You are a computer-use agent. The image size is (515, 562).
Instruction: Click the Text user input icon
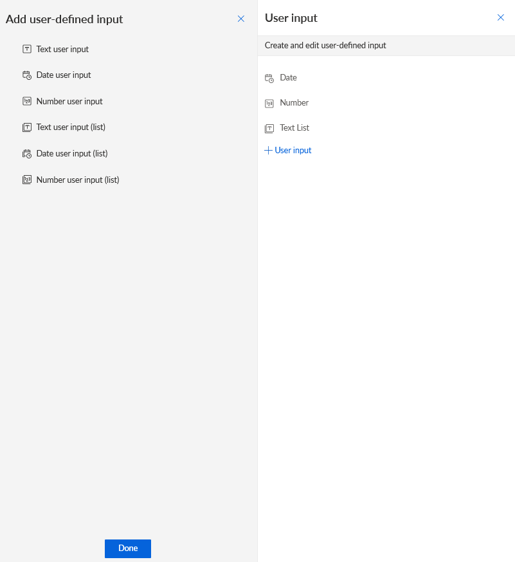click(x=27, y=49)
